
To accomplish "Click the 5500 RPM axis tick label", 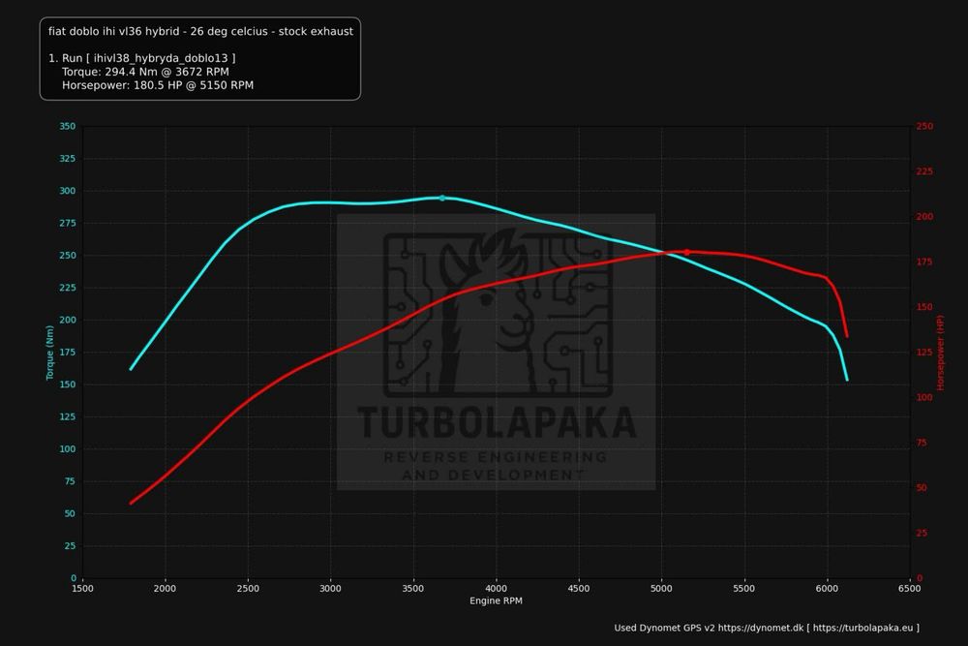I will coord(743,589).
